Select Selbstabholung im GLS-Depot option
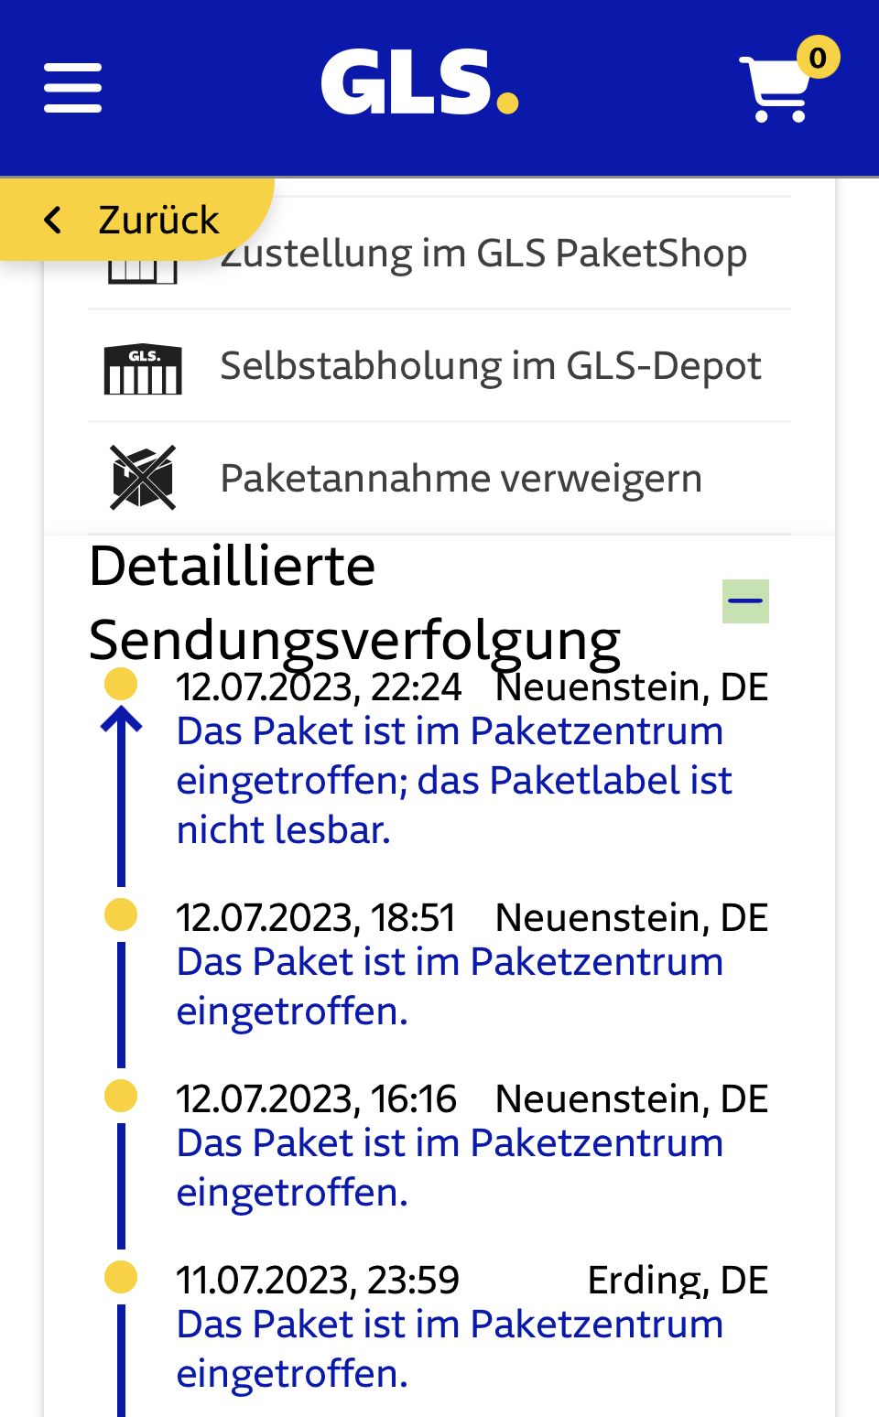 click(491, 366)
